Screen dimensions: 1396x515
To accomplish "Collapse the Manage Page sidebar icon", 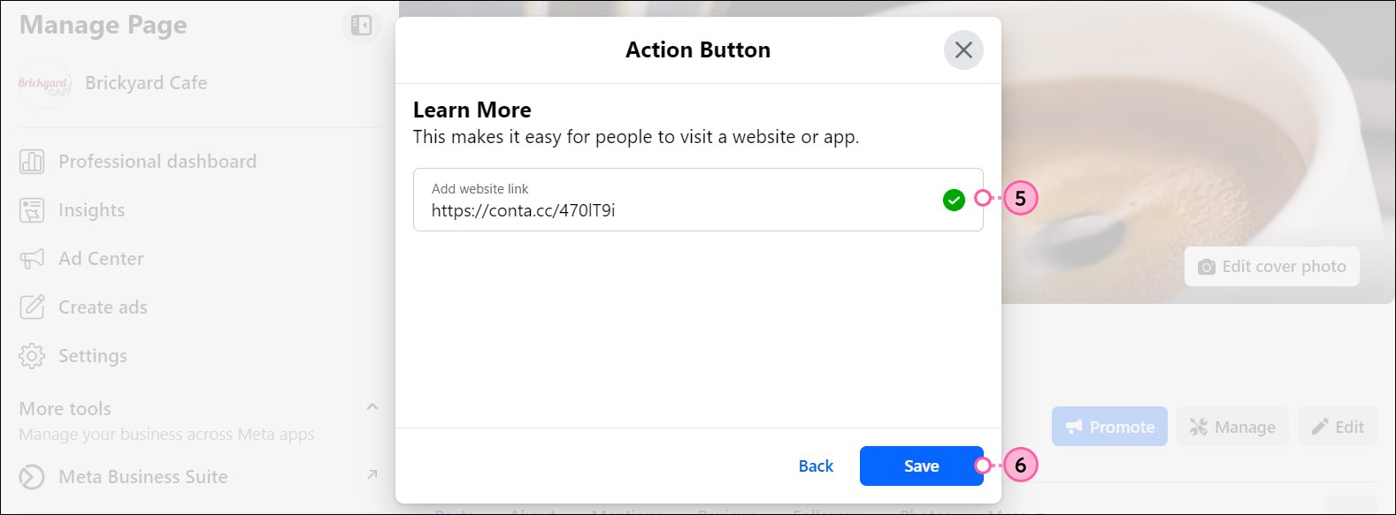I will click(361, 26).
